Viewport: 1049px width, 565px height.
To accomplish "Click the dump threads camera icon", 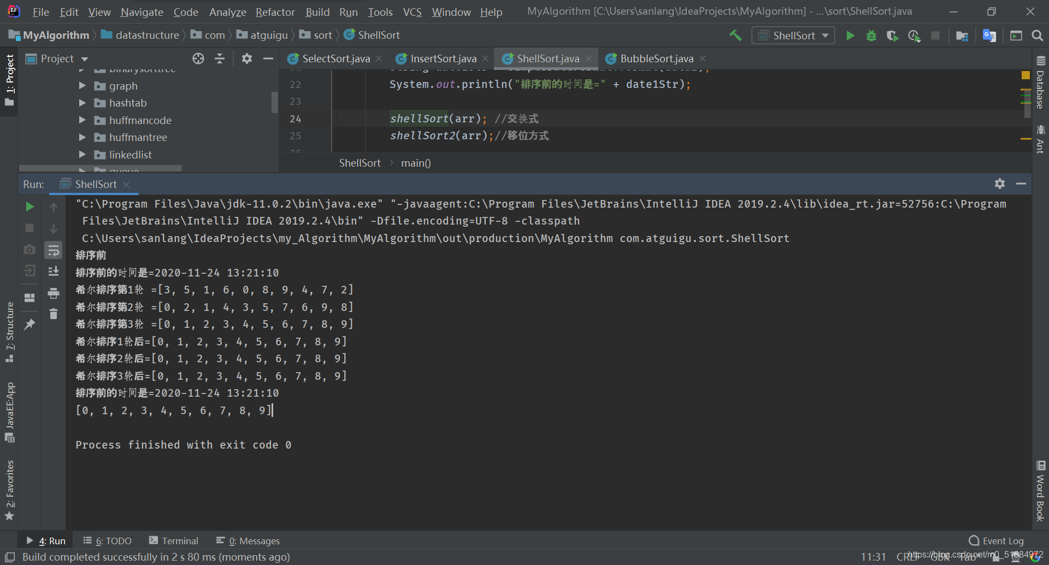I will point(30,249).
